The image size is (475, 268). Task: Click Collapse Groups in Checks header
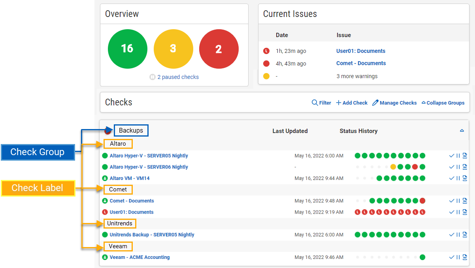click(443, 103)
